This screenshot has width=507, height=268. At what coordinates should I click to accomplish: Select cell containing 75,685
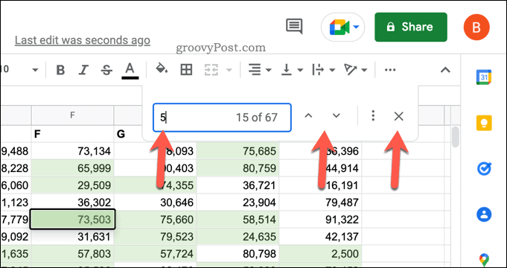click(238, 151)
